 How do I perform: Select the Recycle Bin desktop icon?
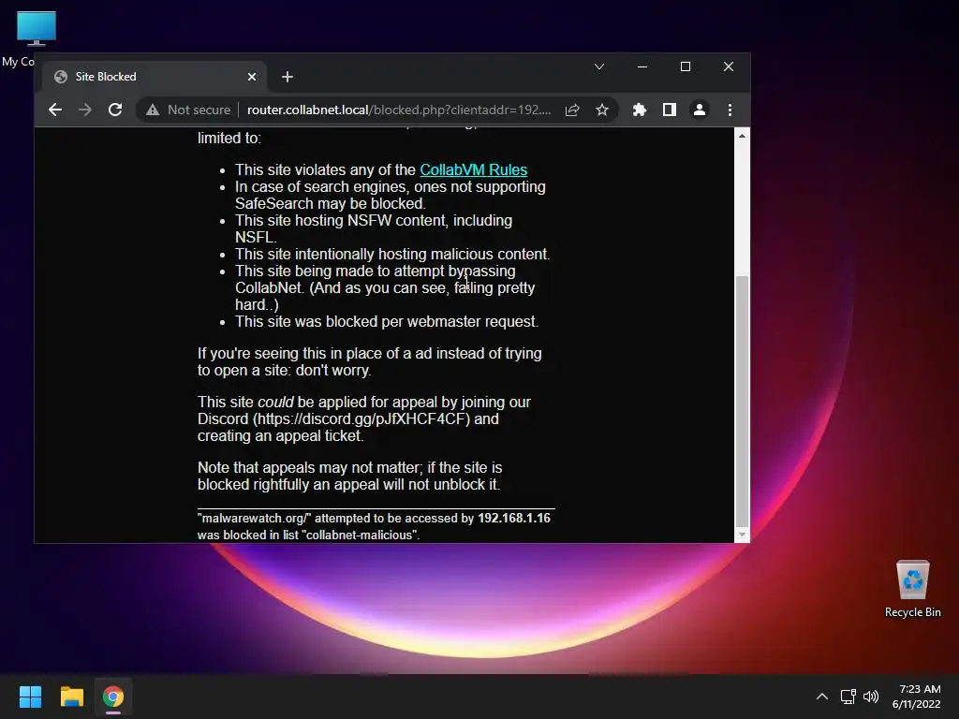(912, 589)
